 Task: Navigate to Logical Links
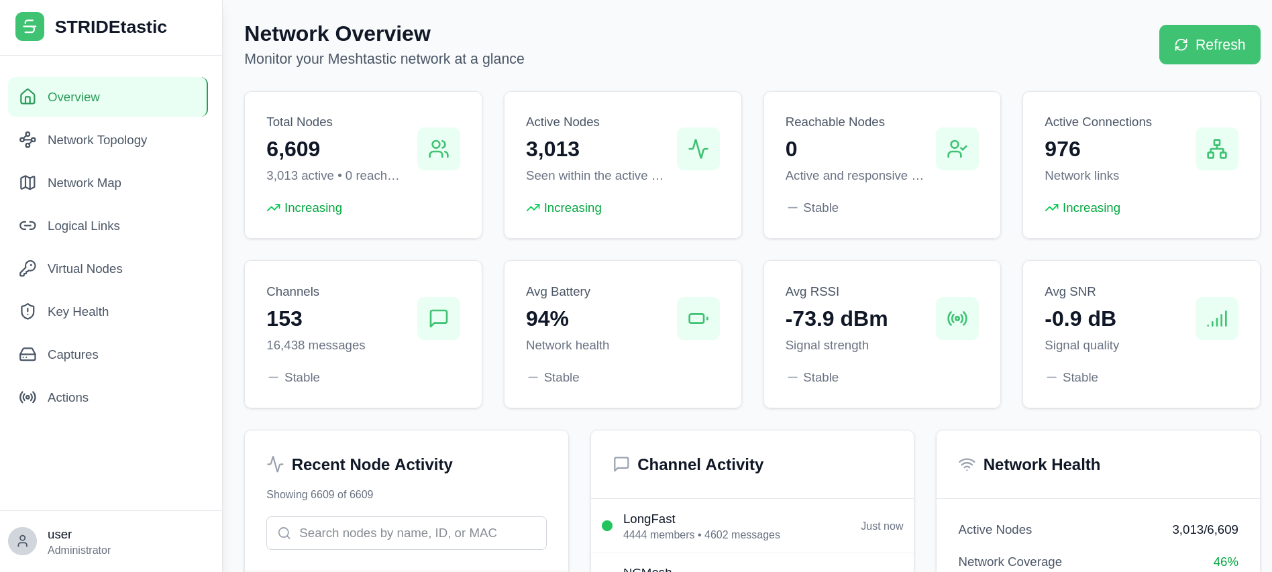(x=108, y=225)
